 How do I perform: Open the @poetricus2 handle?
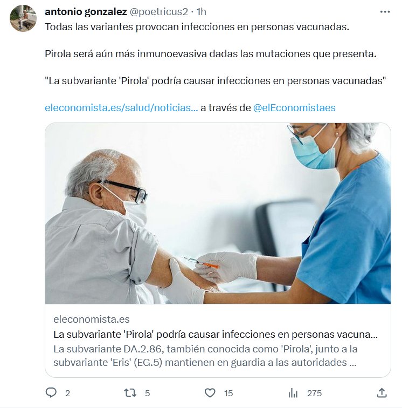pyautogui.click(x=158, y=12)
